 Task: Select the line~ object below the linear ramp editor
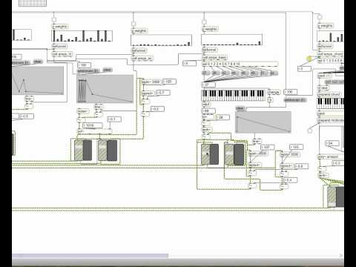click(257, 141)
